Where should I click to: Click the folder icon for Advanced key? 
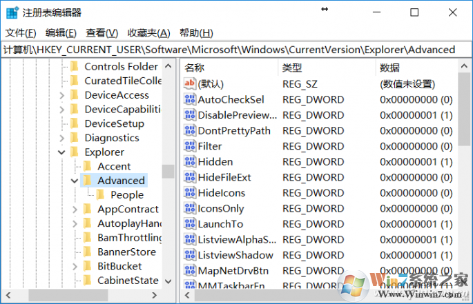coord(87,181)
